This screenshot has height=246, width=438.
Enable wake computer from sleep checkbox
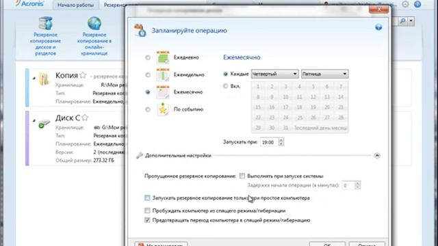tap(147, 210)
